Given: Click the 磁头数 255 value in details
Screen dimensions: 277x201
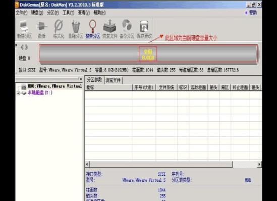Looking at the screenshot, I should pos(162,196).
